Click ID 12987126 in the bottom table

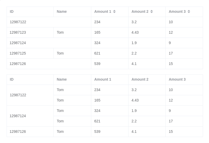[x=18, y=132]
